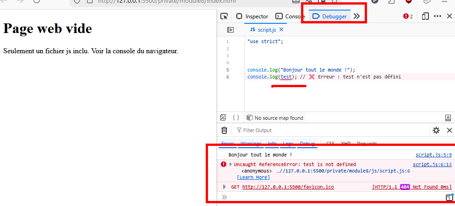Expand the Uncaught ReferenceError stack trace
455x206 pixels.
(x=230, y=164)
